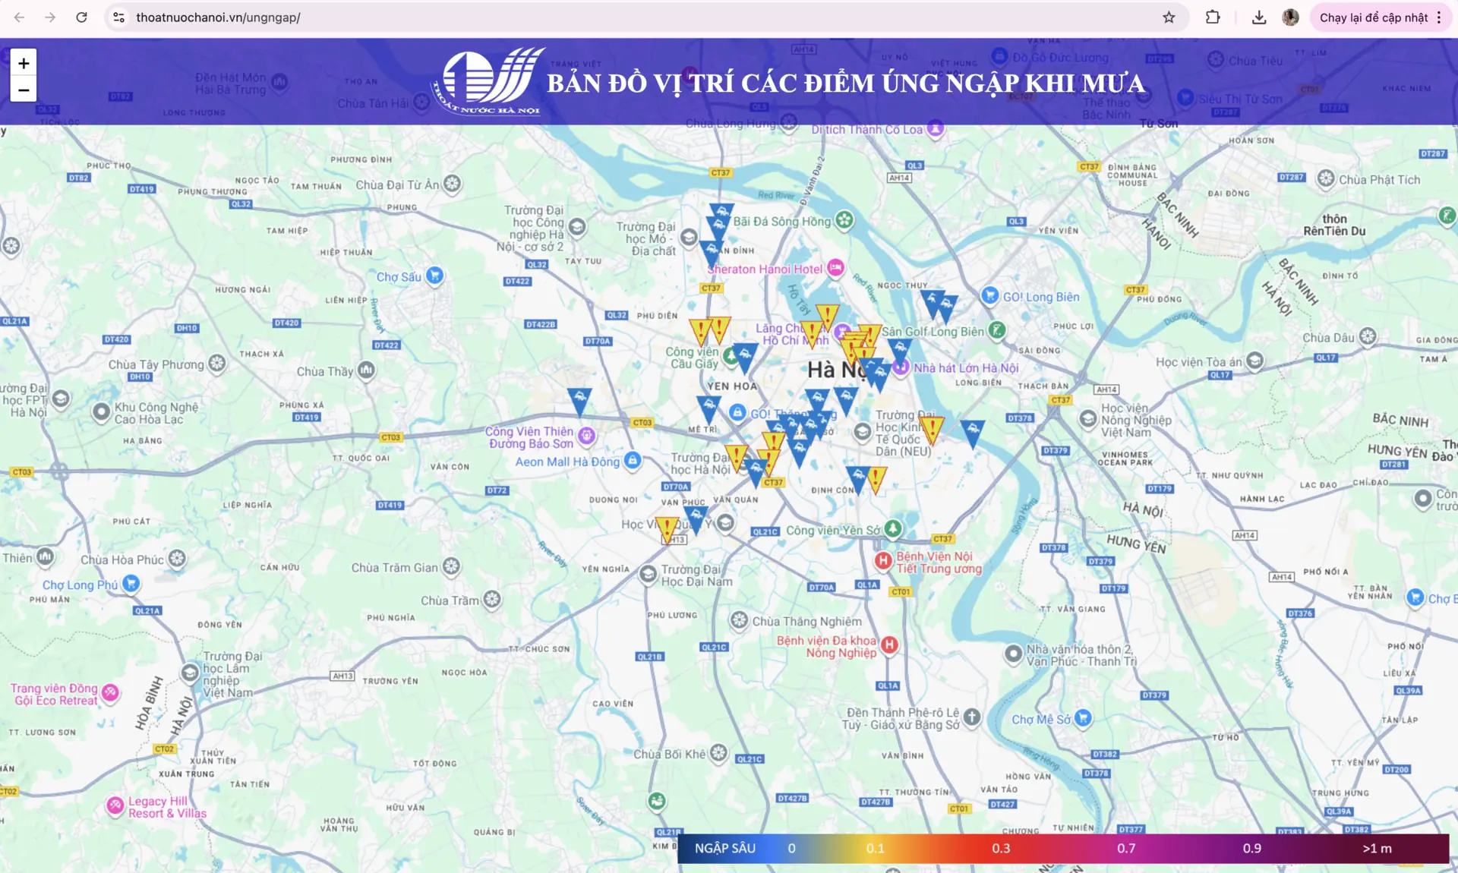Select the Bệnh Viện Nội Tiết hospital icon

pos(882,562)
